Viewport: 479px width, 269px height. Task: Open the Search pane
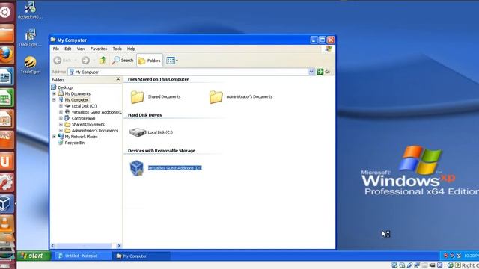click(x=122, y=61)
